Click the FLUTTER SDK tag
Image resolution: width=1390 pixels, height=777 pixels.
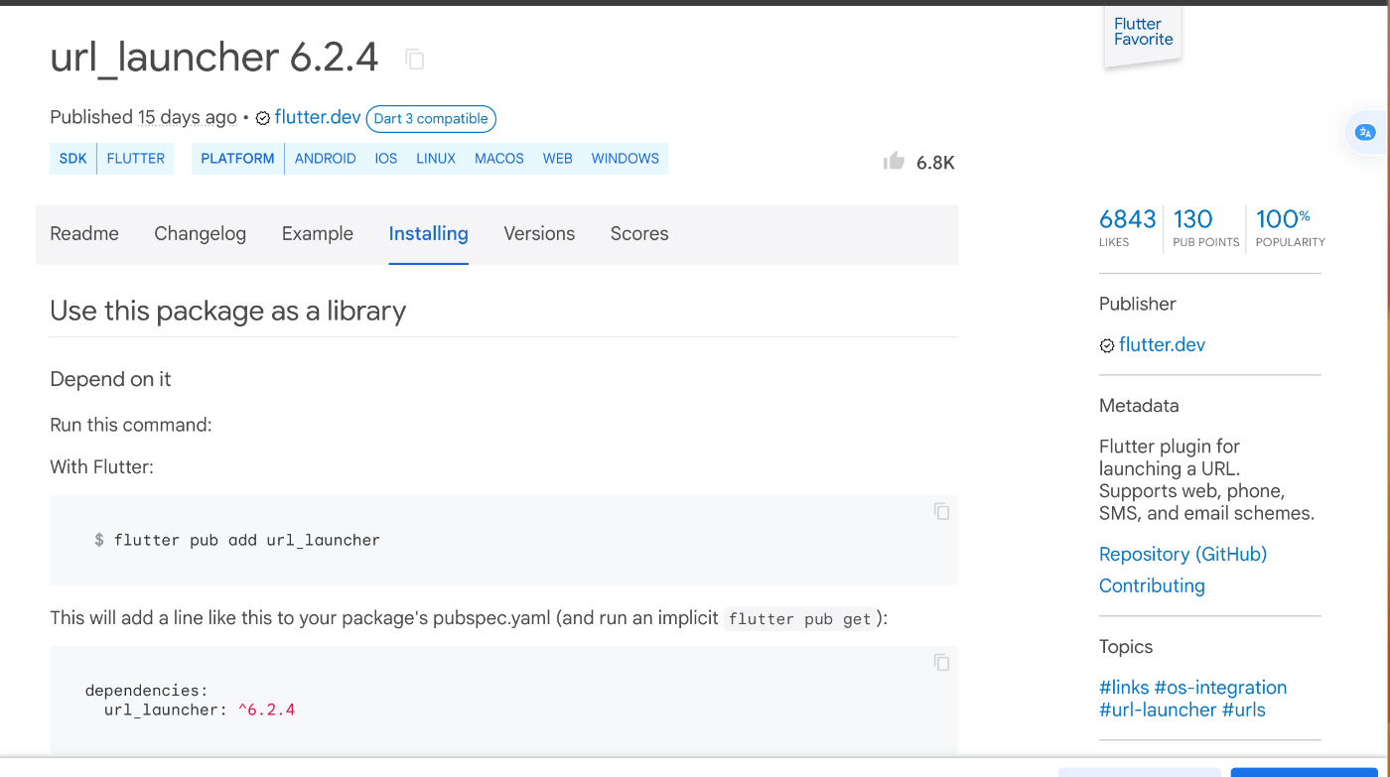point(136,159)
